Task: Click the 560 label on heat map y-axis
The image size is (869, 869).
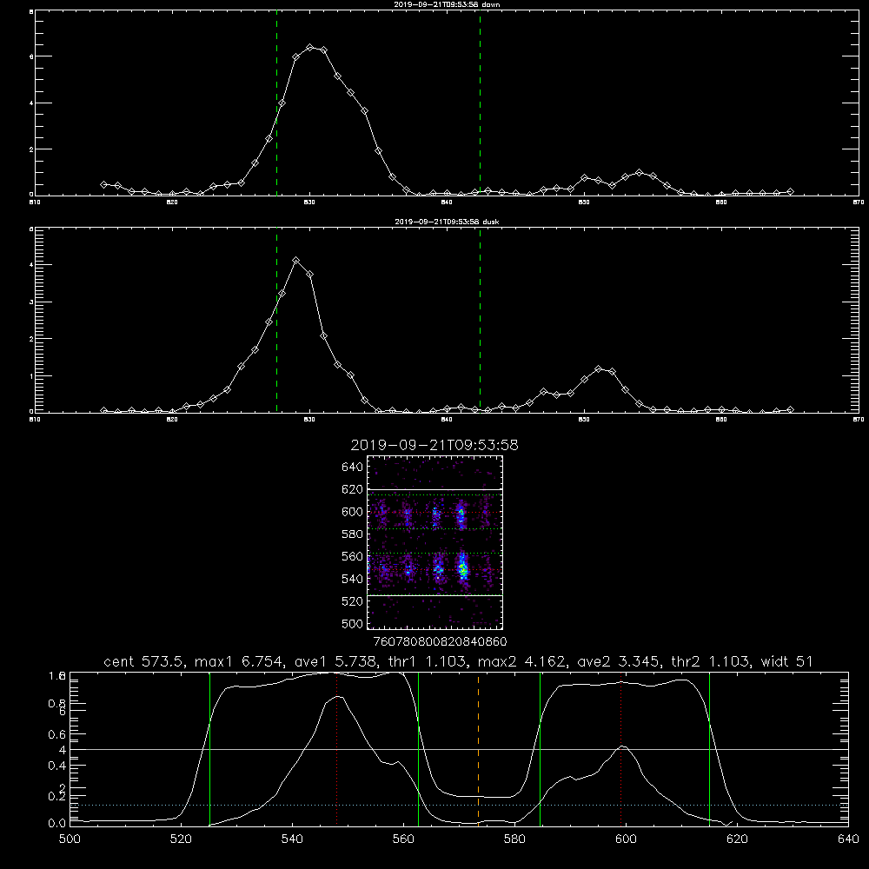Action: (x=352, y=556)
